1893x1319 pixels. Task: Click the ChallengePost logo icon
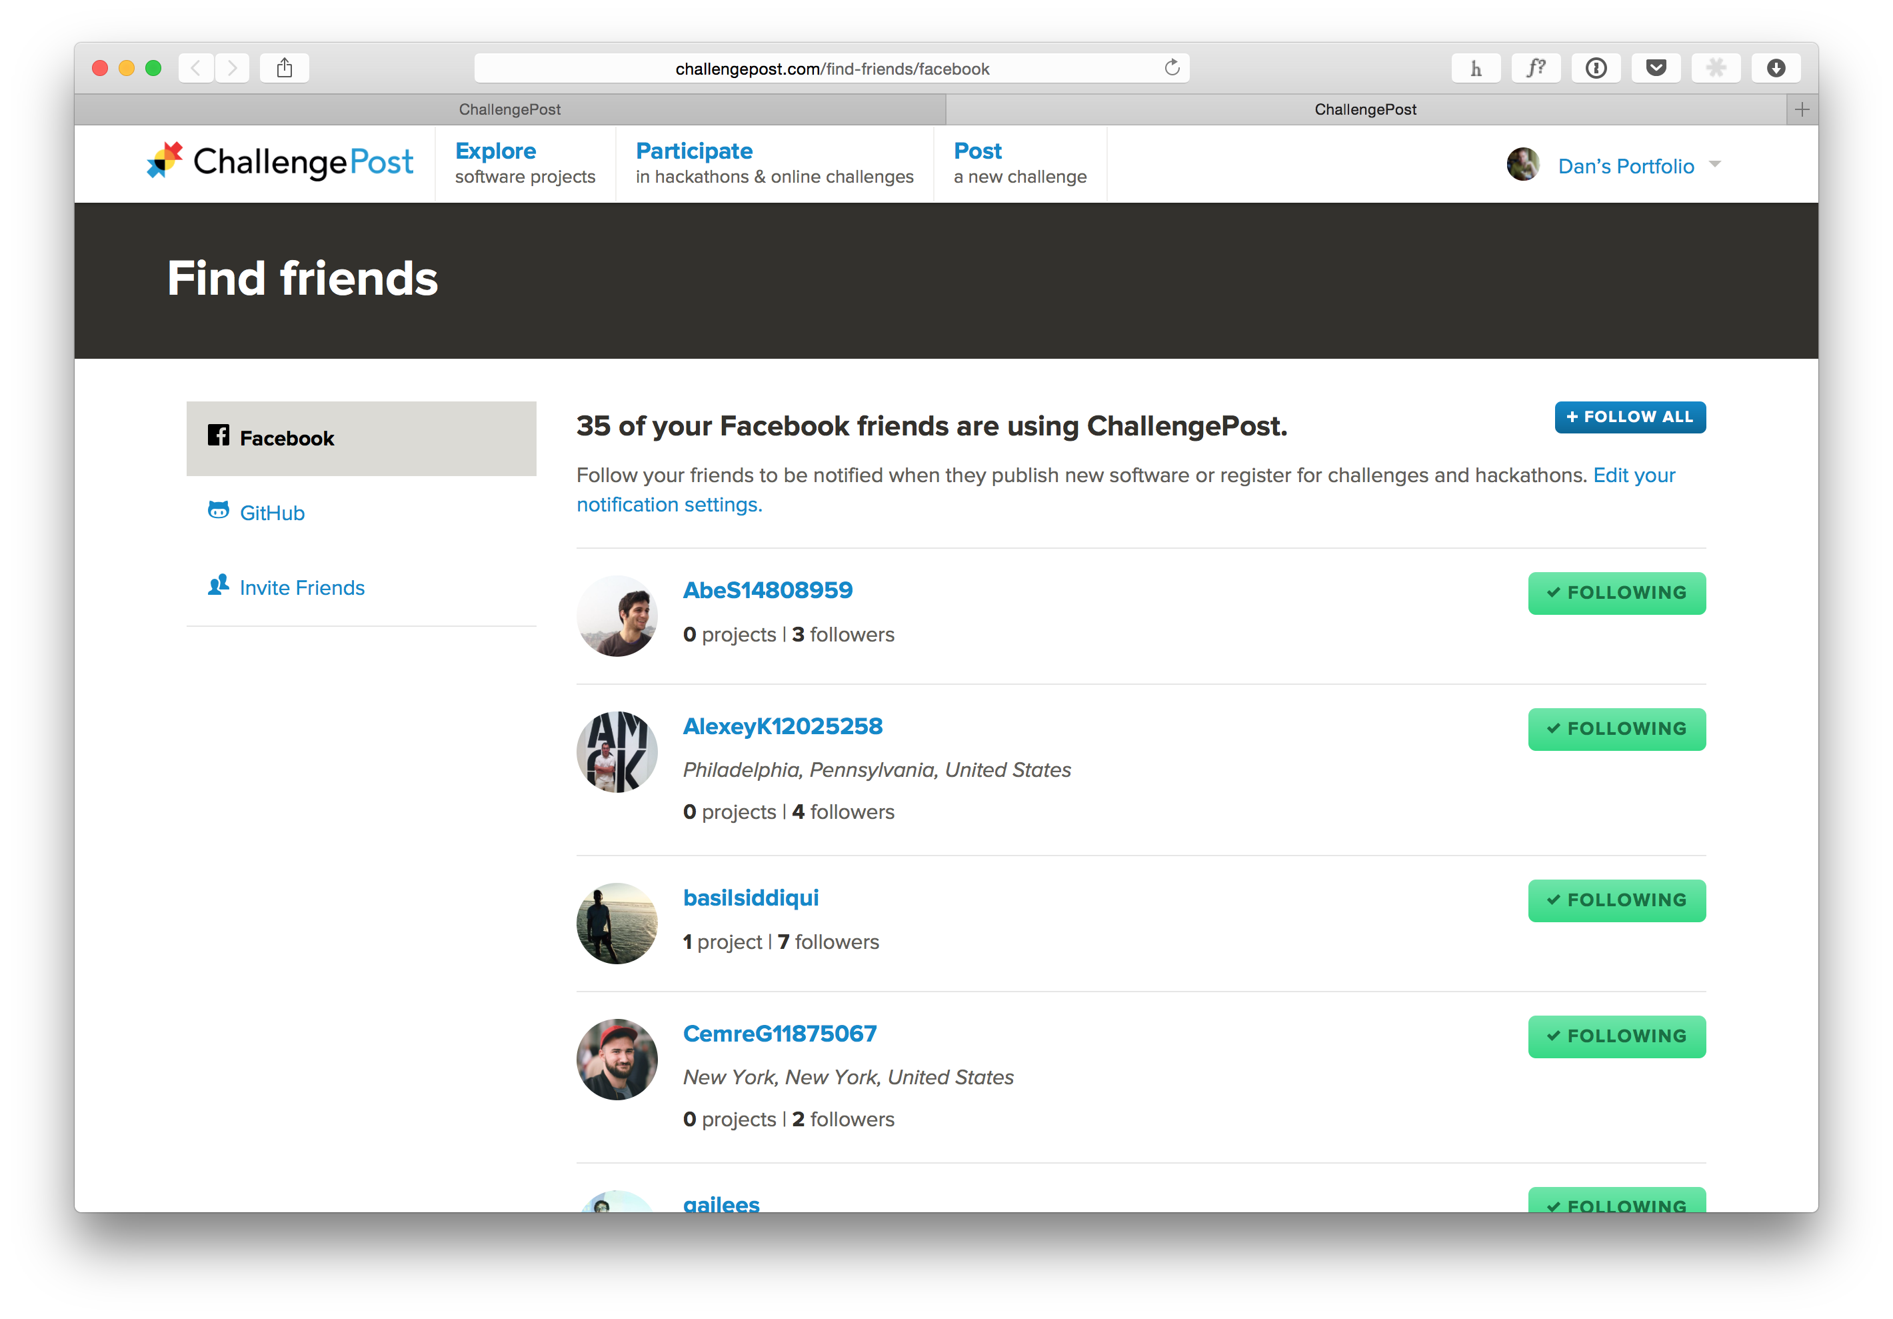[165, 160]
